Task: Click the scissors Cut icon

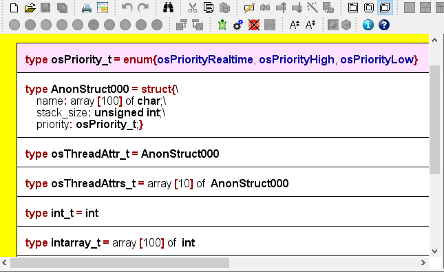Action: [192, 8]
